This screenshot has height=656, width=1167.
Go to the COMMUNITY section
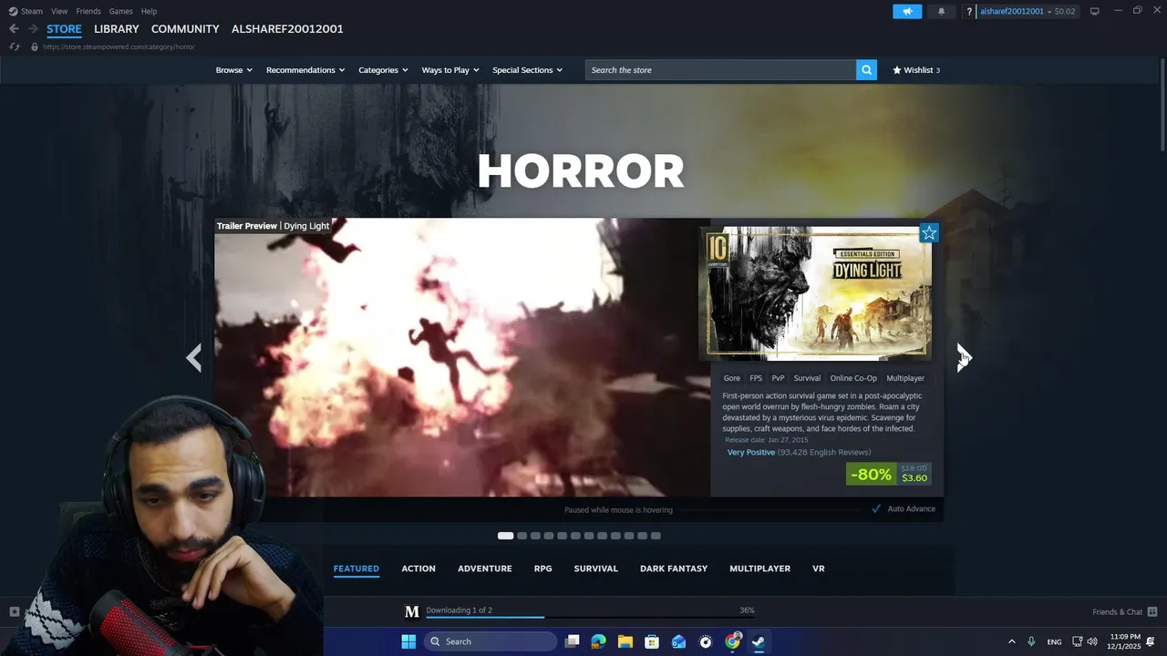coord(185,29)
